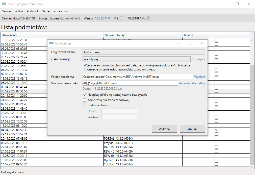The width and height of the screenshot is (255, 175).
Task: Close the main nexo program window
Action: coord(249,4)
